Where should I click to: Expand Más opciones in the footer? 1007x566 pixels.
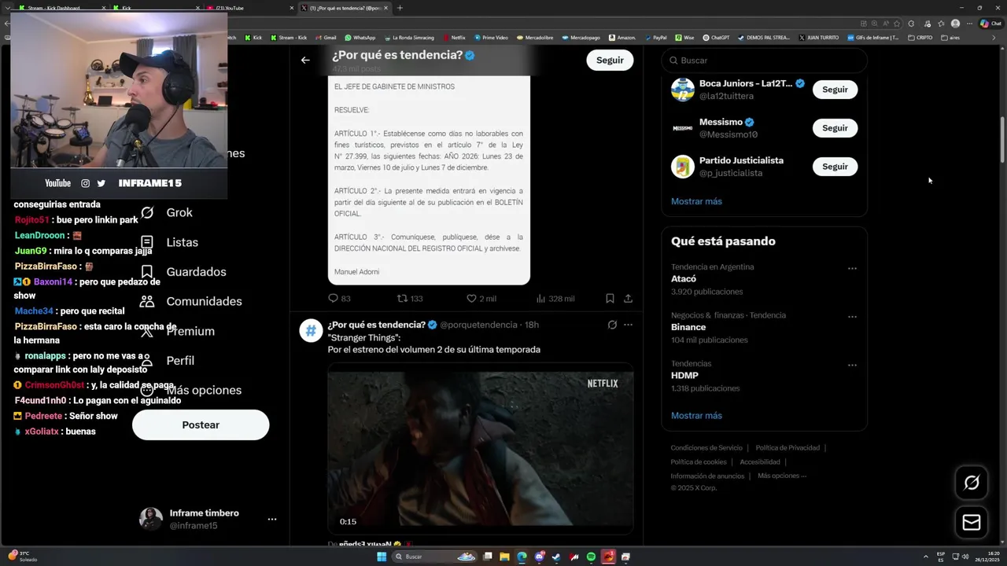(782, 476)
